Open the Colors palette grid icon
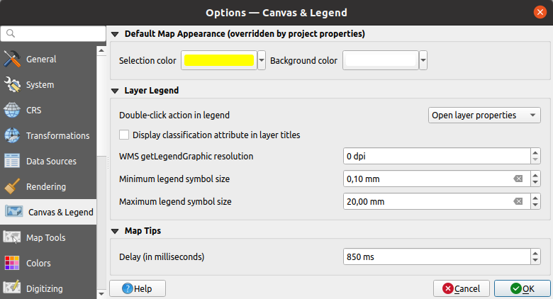553x299 pixels. [x=13, y=264]
